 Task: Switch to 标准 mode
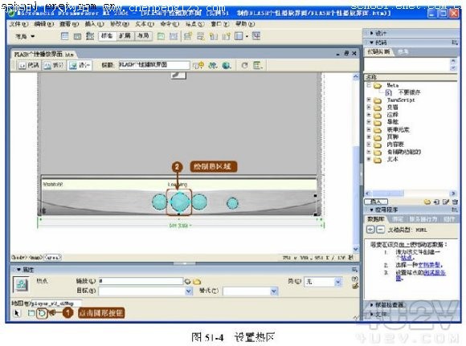tap(107, 36)
